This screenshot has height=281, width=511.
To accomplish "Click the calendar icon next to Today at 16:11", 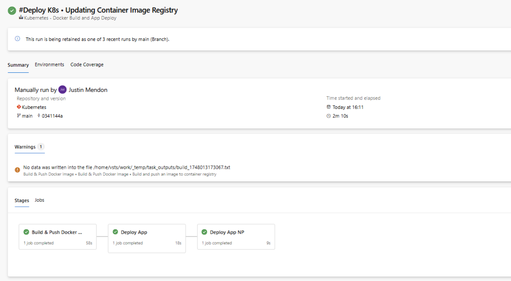I will (x=328, y=107).
